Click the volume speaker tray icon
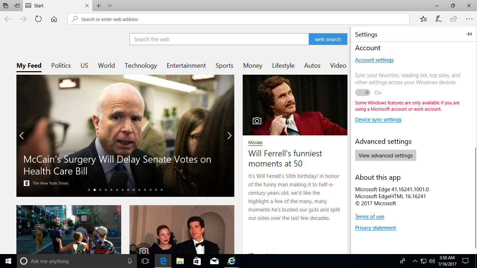The image size is (477, 268). pos(432,261)
